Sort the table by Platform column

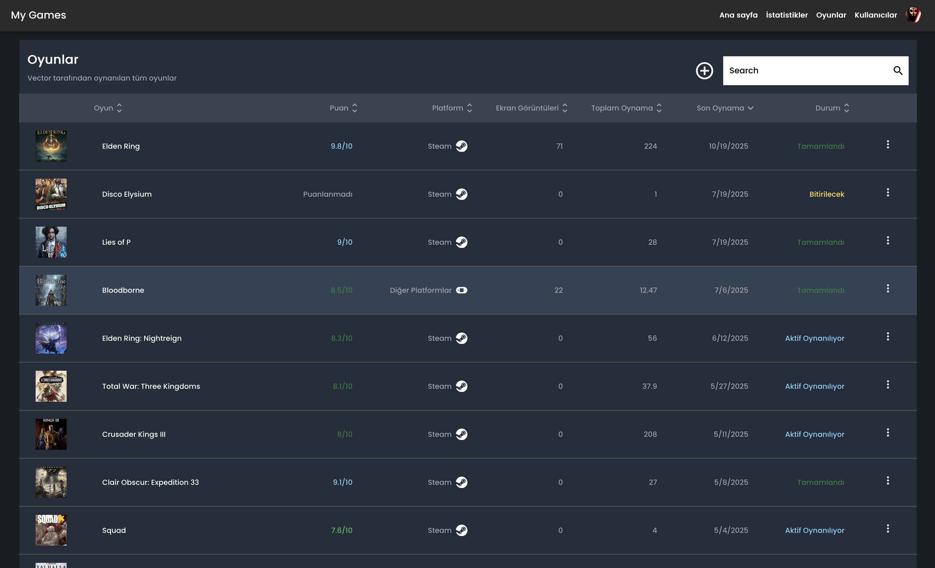point(452,108)
